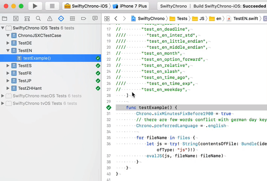Click TestEN.swift in the jump bar
Viewport: 267px width, 181px height.
pos(242,18)
